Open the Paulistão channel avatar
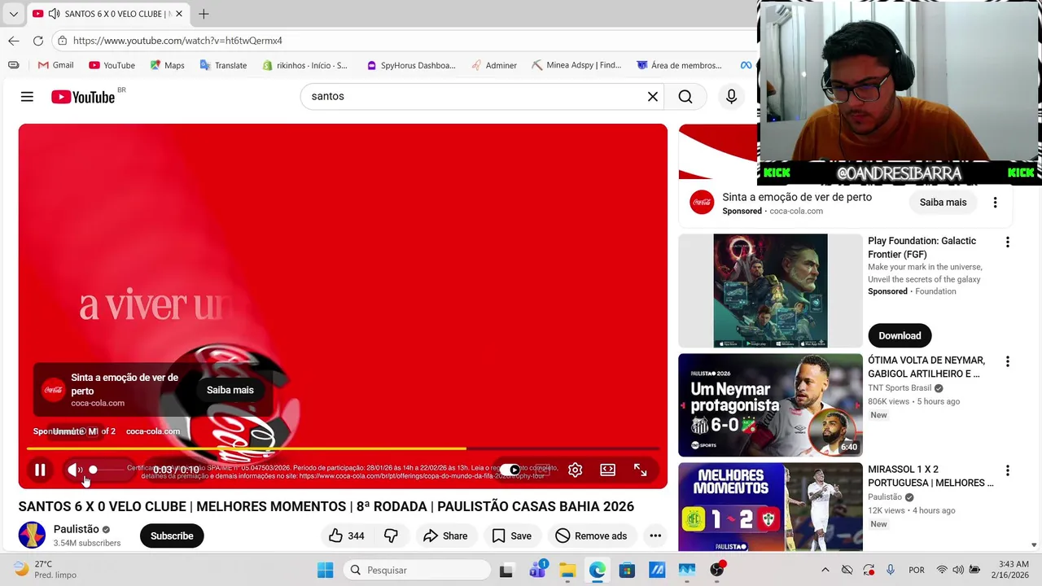The height and width of the screenshot is (586, 1042). pyautogui.click(x=32, y=535)
